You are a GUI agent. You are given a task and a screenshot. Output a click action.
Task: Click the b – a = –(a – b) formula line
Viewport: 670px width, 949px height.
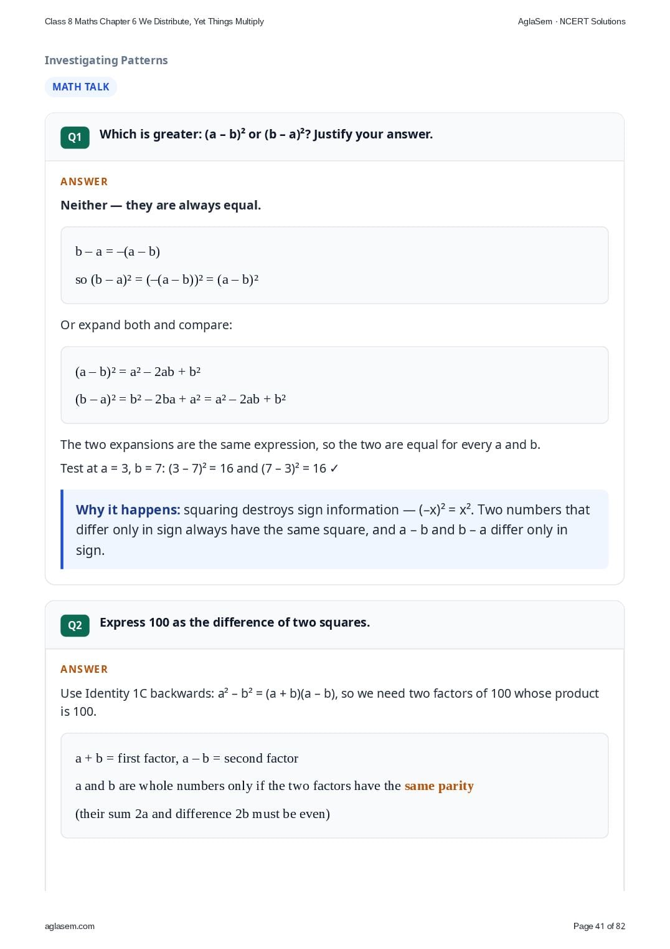pos(118,251)
